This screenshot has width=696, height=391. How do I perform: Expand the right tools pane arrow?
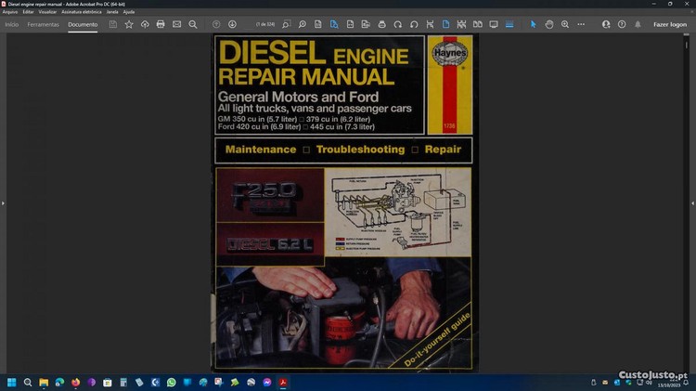(x=692, y=202)
